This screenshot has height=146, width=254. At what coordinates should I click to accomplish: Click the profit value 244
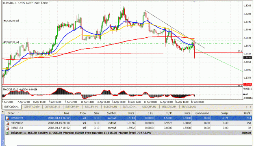pos(248,118)
